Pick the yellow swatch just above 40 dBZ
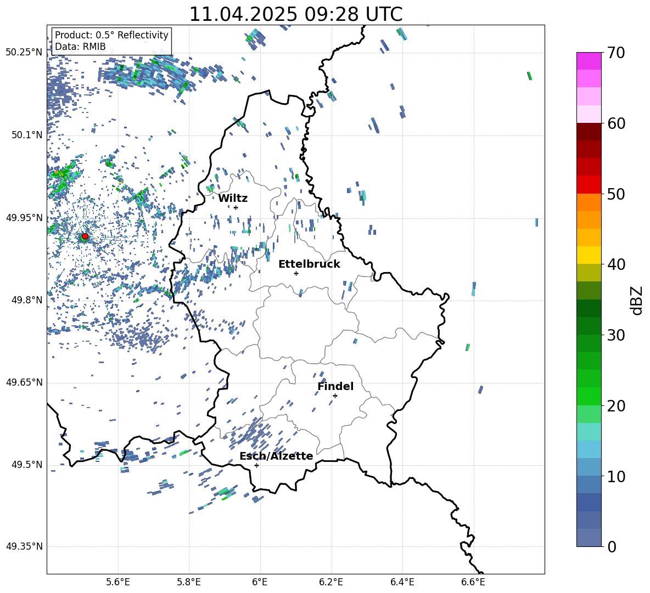Screen dimensions: 650x593 (x=589, y=255)
